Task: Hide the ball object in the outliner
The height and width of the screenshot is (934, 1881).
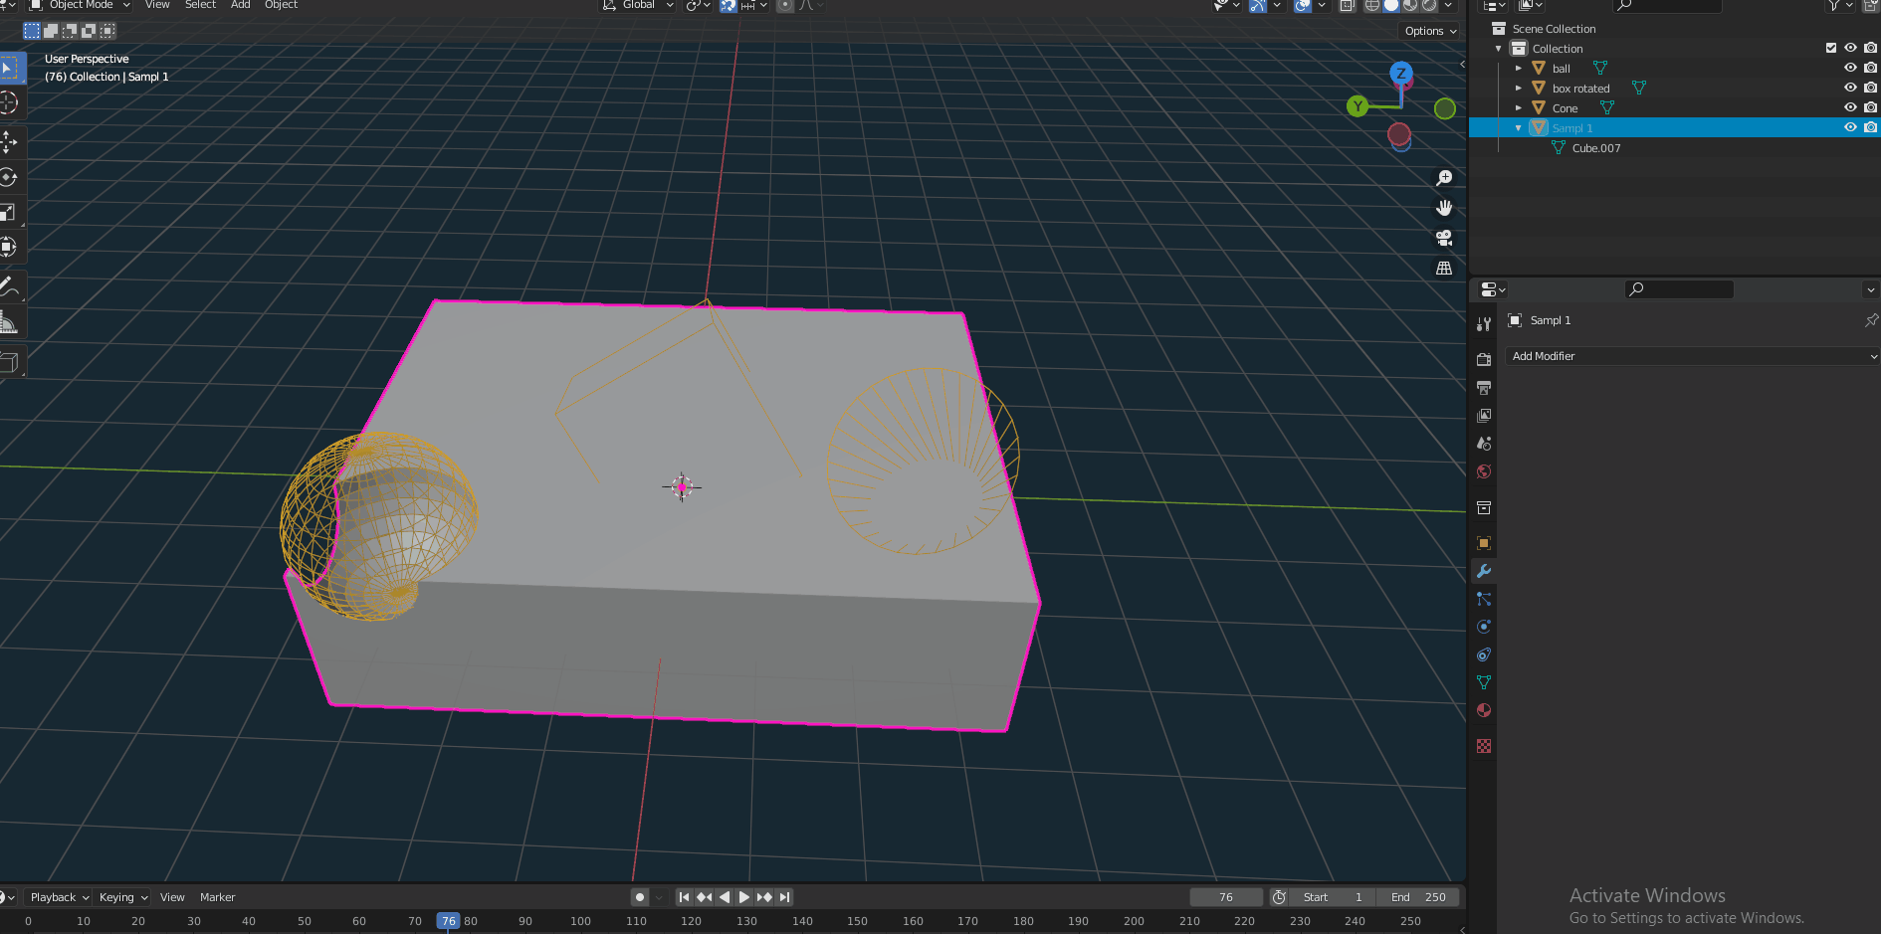Action: pos(1850,68)
